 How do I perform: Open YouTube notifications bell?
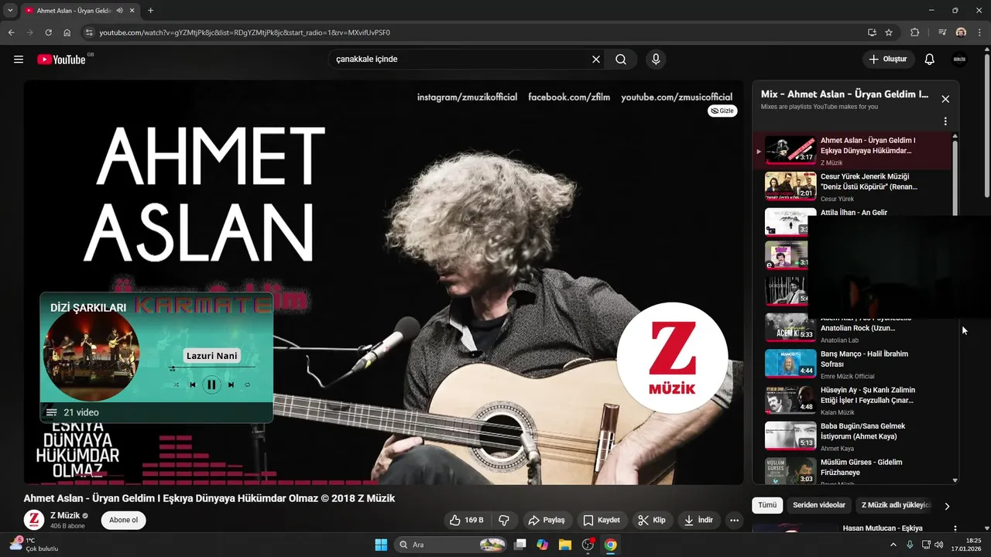click(930, 60)
